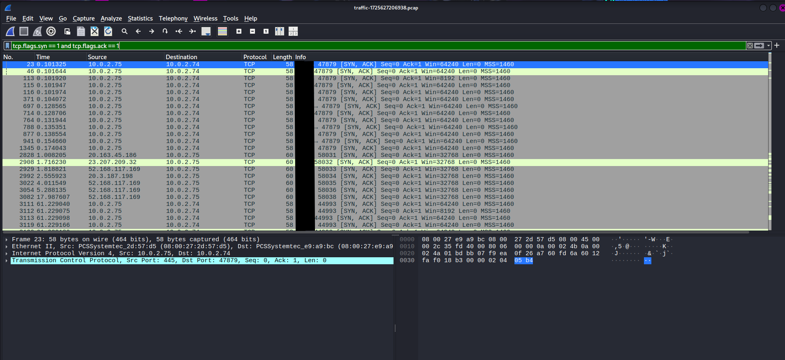Sort by the Destination column header
The image size is (785, 360).
click(203, 57)
